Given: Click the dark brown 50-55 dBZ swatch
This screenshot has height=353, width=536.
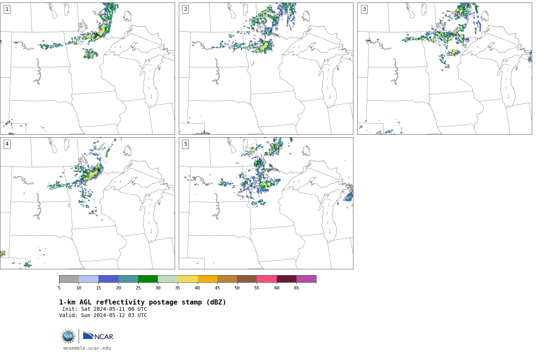Looking at the screenshot, I should click(247, 279).
